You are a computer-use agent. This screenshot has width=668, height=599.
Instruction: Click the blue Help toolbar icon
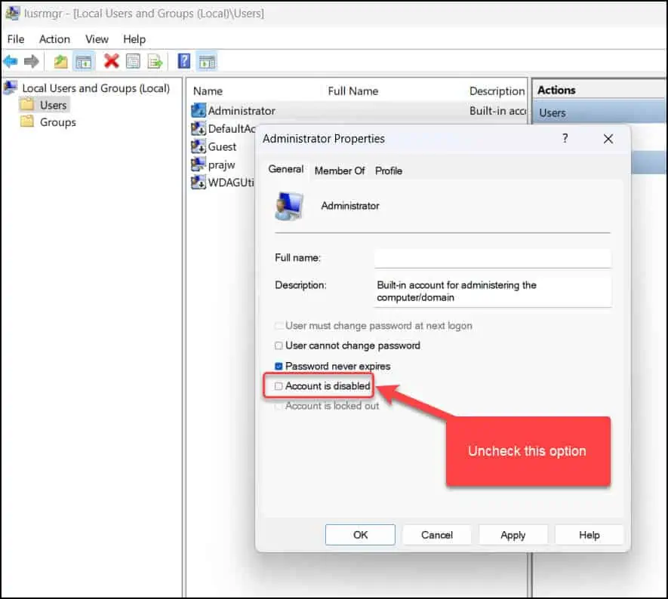click(183, 61)
